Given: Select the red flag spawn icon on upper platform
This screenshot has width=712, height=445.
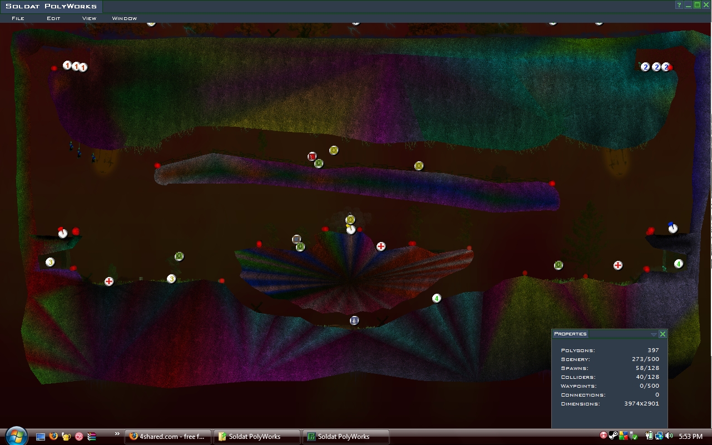Looking at the screenshot, I should pos(312,156).
